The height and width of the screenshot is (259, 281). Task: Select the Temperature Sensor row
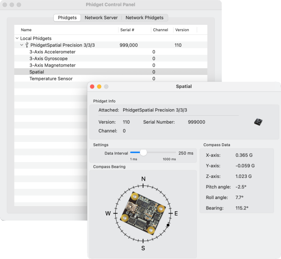pos(111,79)
